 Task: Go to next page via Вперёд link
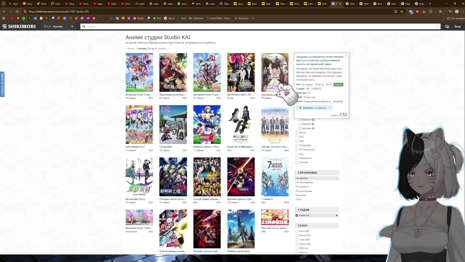(163, 48)
